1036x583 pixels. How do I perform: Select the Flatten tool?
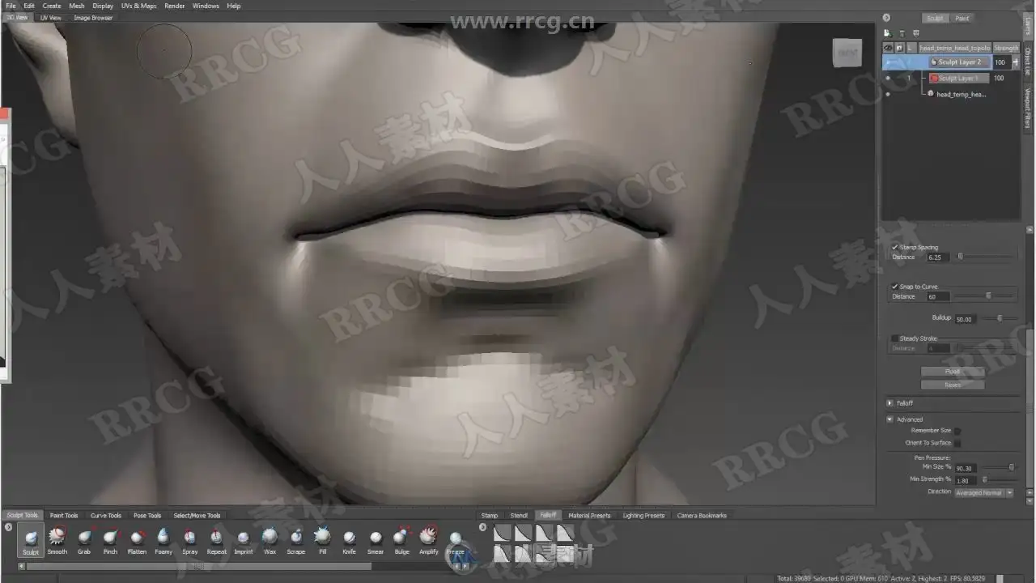point(137,540)
